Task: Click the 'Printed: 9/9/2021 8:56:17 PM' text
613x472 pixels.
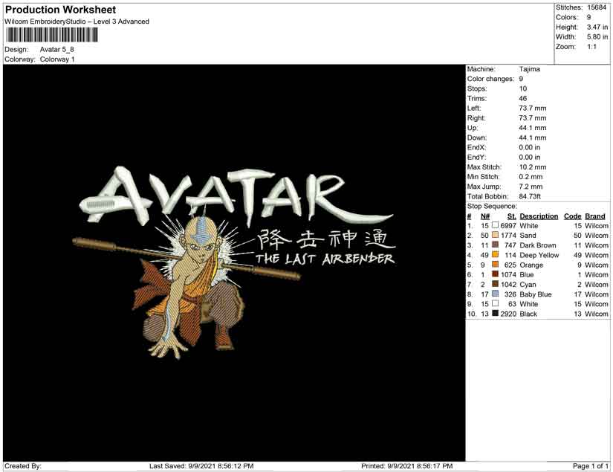Action: (407, 466)
